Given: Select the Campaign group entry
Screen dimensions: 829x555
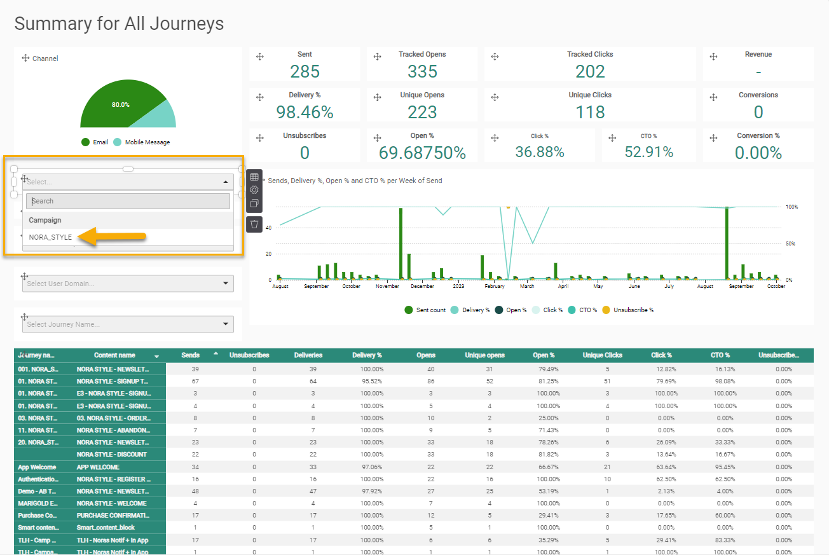Looking at the screenshot, I should pyautogui.click(x=45, y=220).
